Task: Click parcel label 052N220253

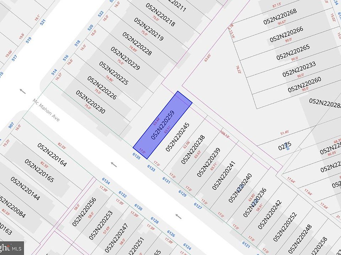Action: point(101,225)
